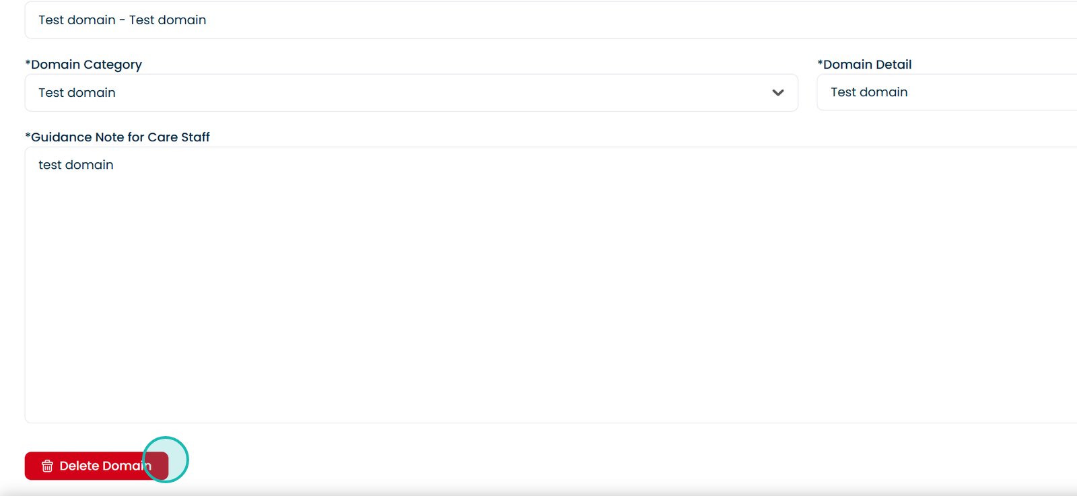Viewport: 1077px width, 496px height.
Task: Focus the "Test domain - Test domain" field
Action: [538, 20]
